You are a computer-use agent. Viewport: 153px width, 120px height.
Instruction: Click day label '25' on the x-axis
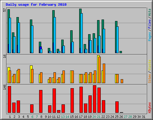point(117,117)
